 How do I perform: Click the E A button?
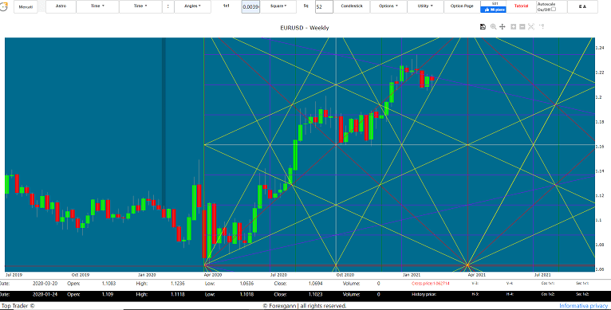pos(582,6)
